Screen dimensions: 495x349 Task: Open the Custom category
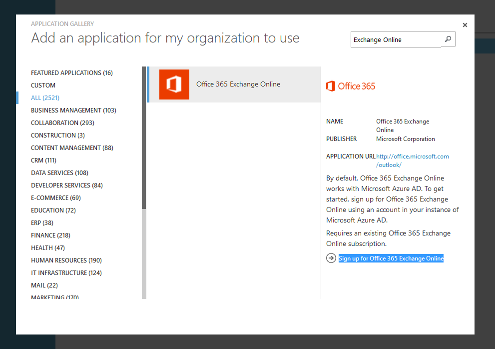click(43, 85)
